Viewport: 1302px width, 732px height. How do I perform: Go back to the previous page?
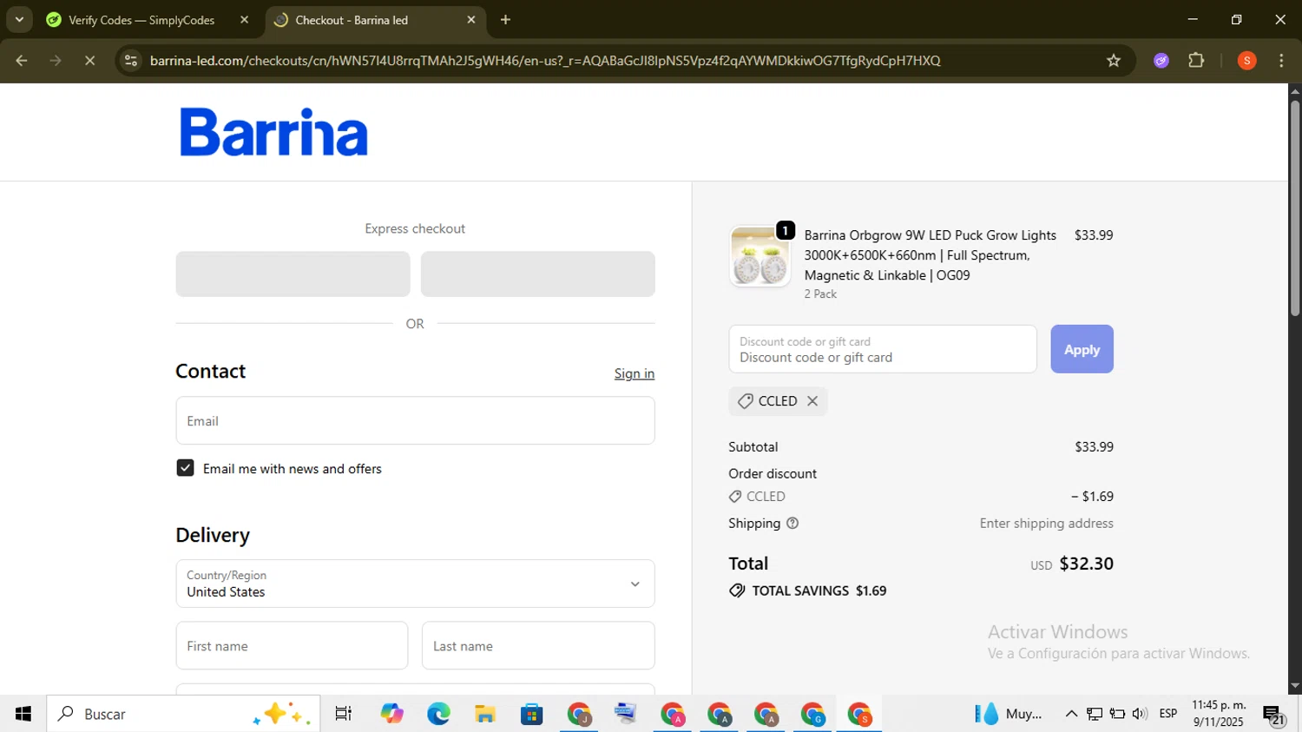click(x=22, y=61)
